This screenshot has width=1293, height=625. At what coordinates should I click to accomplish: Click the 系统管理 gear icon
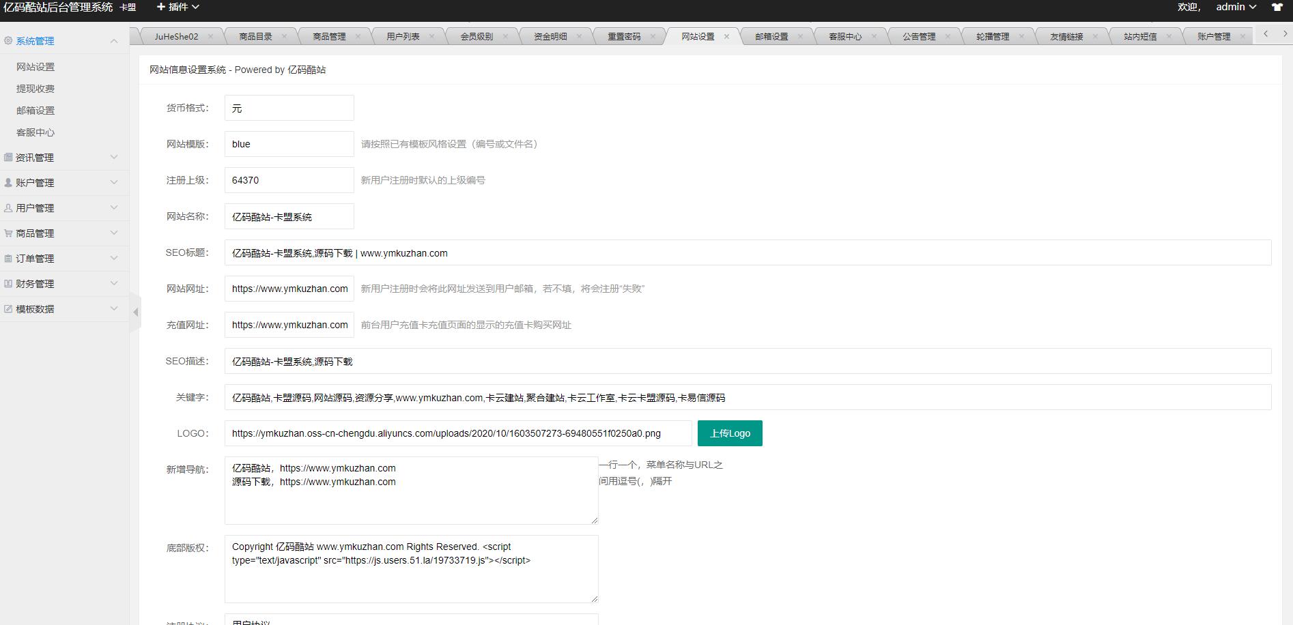[8, 41]
